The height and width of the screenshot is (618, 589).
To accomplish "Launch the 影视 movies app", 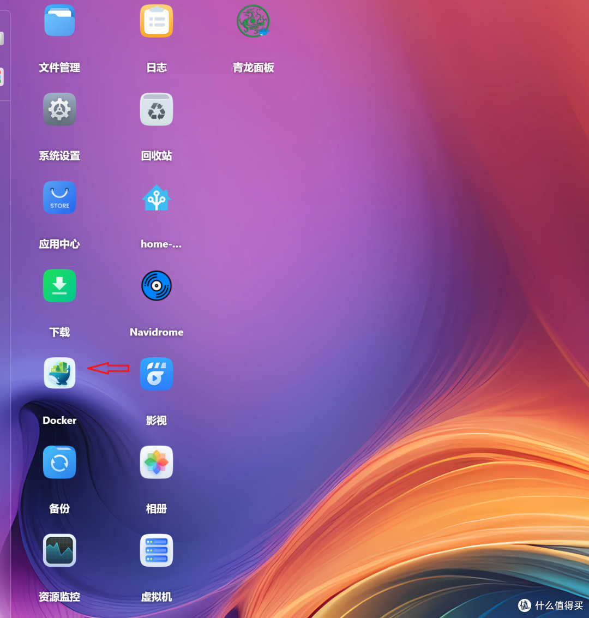I will pos(157,374).
